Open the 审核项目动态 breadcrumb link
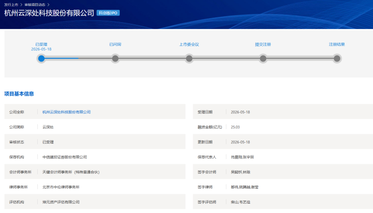373x213 pixels. [x=35, y=5]
